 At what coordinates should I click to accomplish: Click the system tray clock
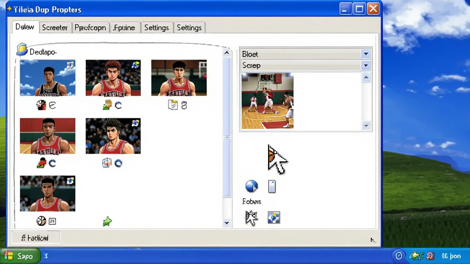[x=451, y=256]
